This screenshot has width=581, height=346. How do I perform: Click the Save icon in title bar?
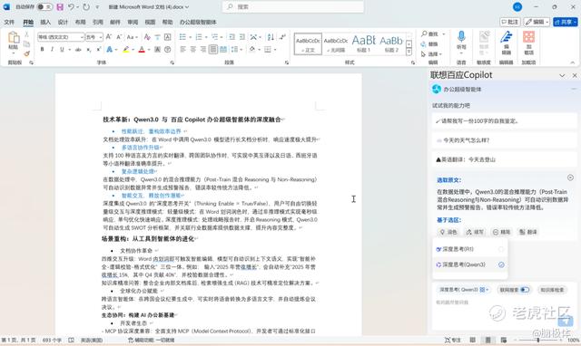[60, 7]
